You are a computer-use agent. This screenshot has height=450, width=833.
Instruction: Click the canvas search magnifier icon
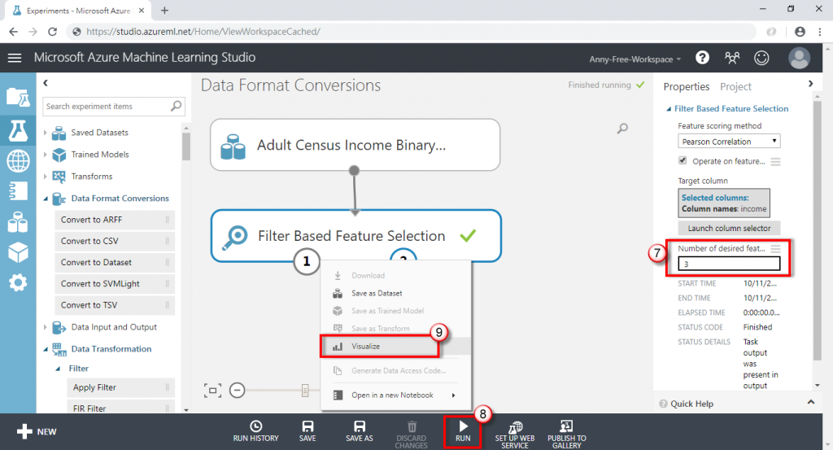[622, 129]
